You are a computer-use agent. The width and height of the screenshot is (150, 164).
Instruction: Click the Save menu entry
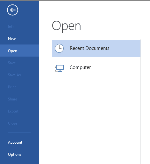click(12, 63)
